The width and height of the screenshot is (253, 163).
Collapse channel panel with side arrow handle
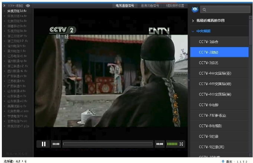pos(189,80)
